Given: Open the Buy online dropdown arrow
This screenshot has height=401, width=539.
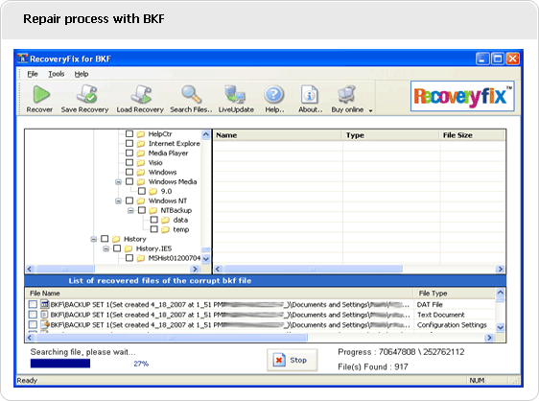Looking at the screenshot, I should point(370,110).
